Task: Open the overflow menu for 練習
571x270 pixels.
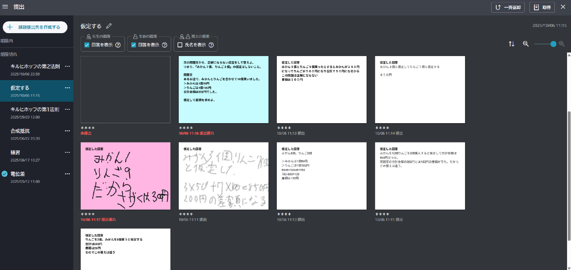Action: click(x=67, y=152)
